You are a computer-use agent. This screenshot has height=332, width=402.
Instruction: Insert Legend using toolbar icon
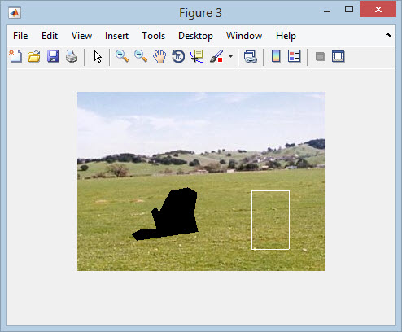295,56
